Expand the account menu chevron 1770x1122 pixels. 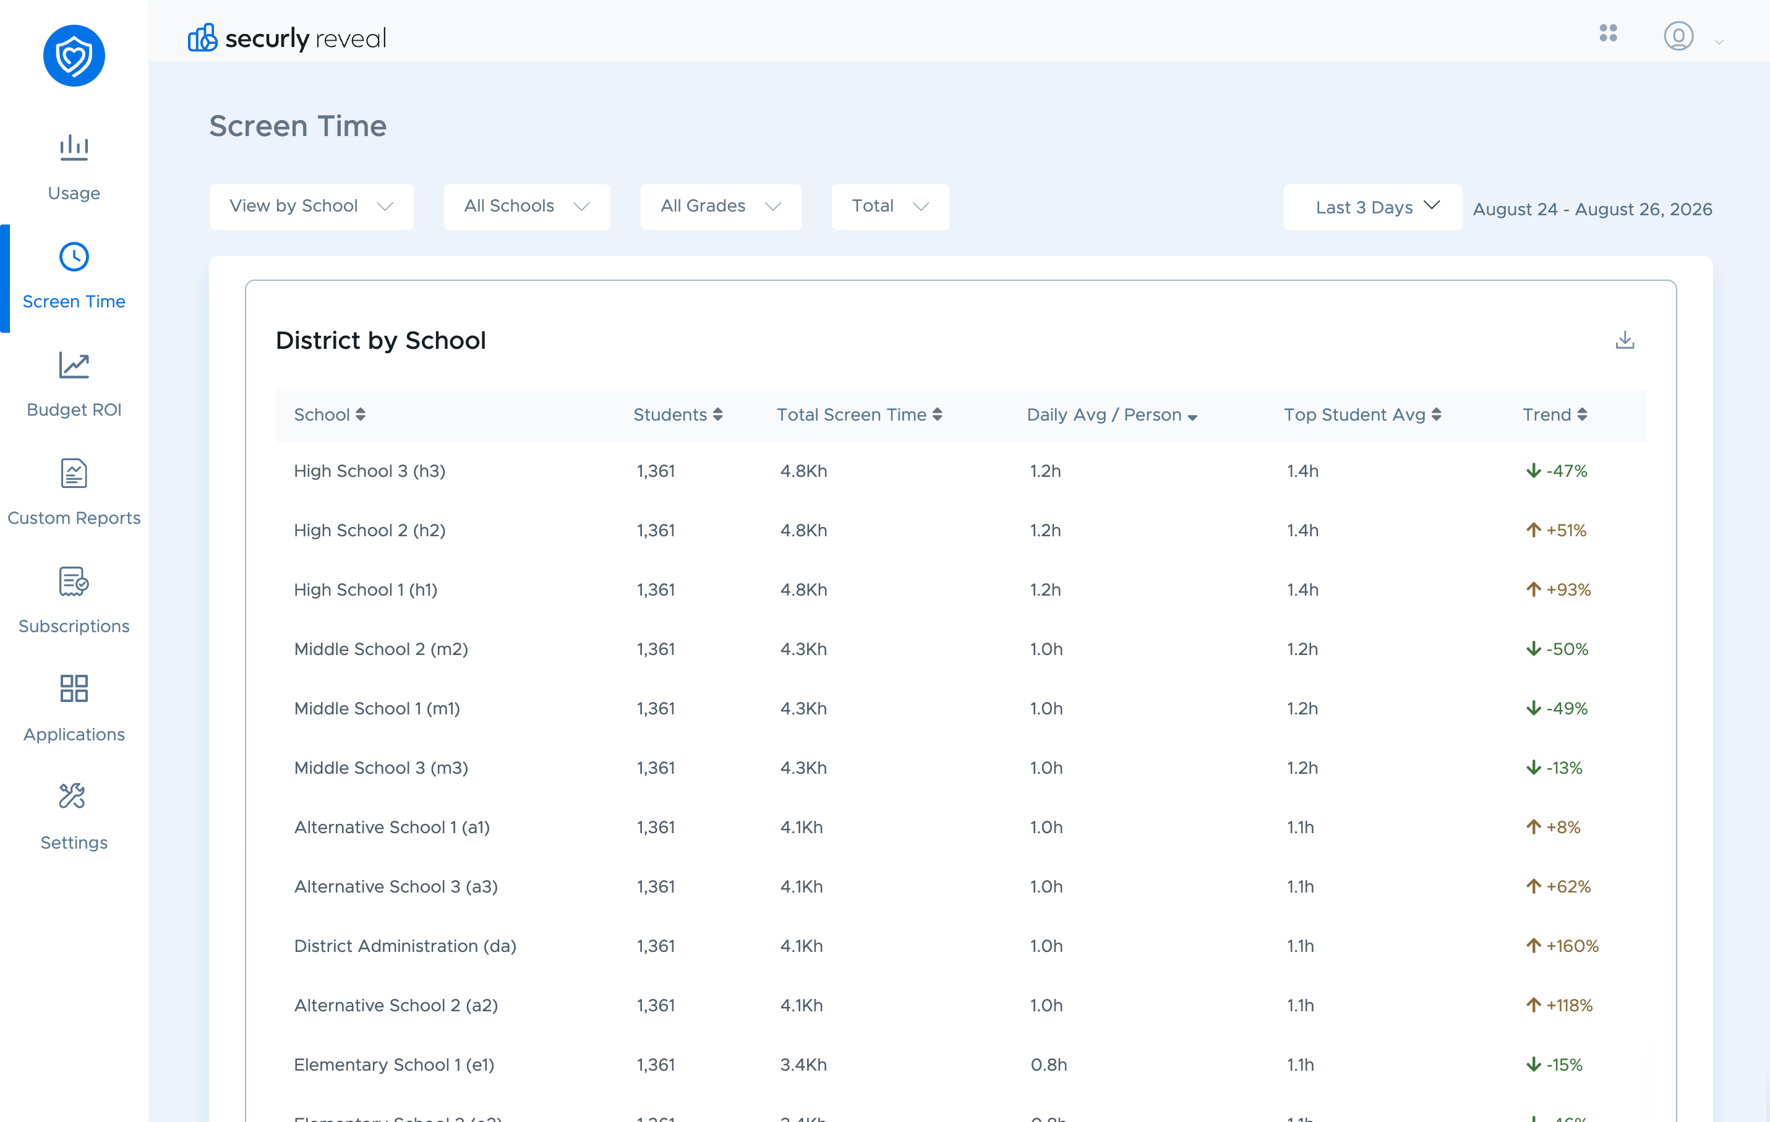[1719, 42]
